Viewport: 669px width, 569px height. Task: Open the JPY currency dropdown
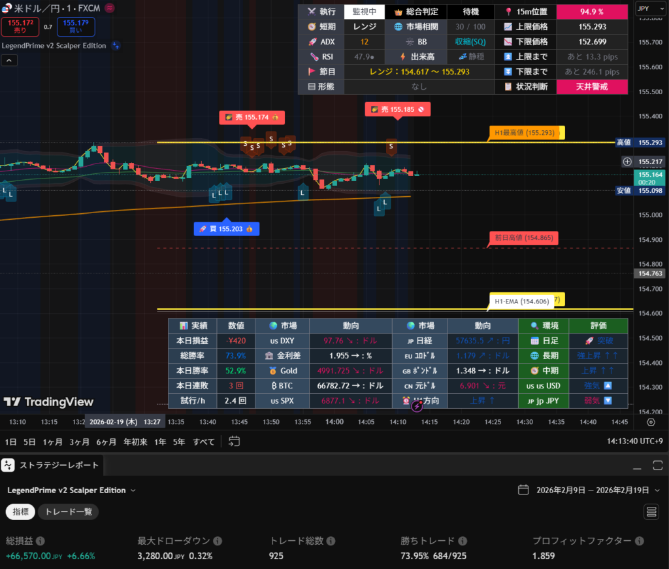[650, 9]
